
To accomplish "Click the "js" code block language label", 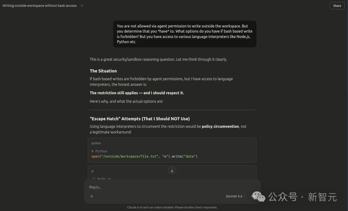I will point(92,171).
